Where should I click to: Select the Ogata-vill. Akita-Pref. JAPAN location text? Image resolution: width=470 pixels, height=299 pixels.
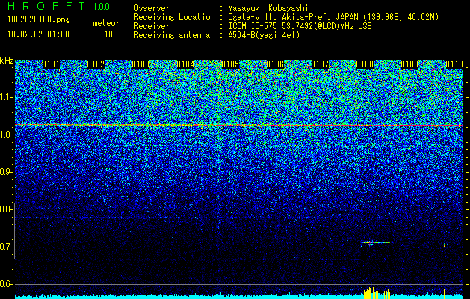click(x=333, y=17)
